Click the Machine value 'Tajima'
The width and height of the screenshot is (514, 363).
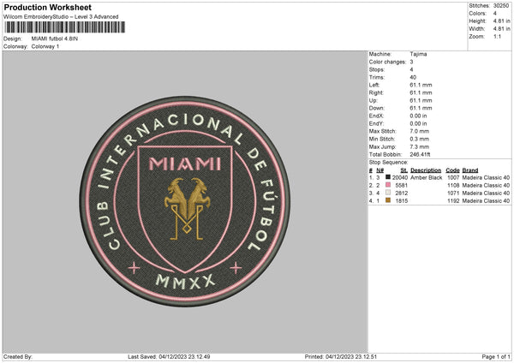tap(418, 54)
